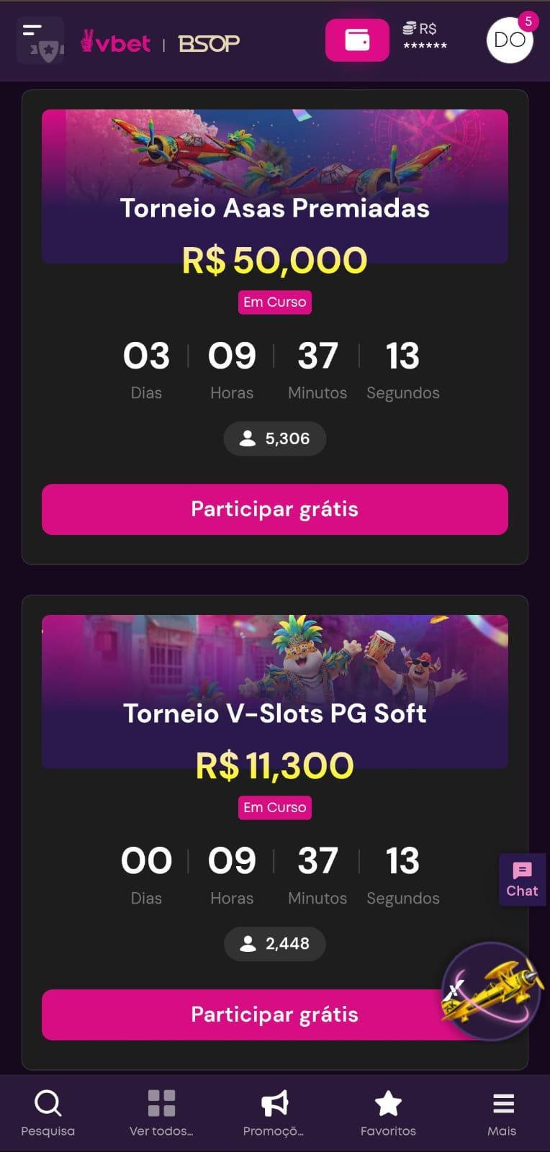Click the vbet logo
The height and width of the screenshot is (1152, 550).
coord(116,42)
